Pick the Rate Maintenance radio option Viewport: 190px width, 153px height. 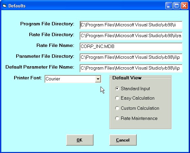(117, 118)
